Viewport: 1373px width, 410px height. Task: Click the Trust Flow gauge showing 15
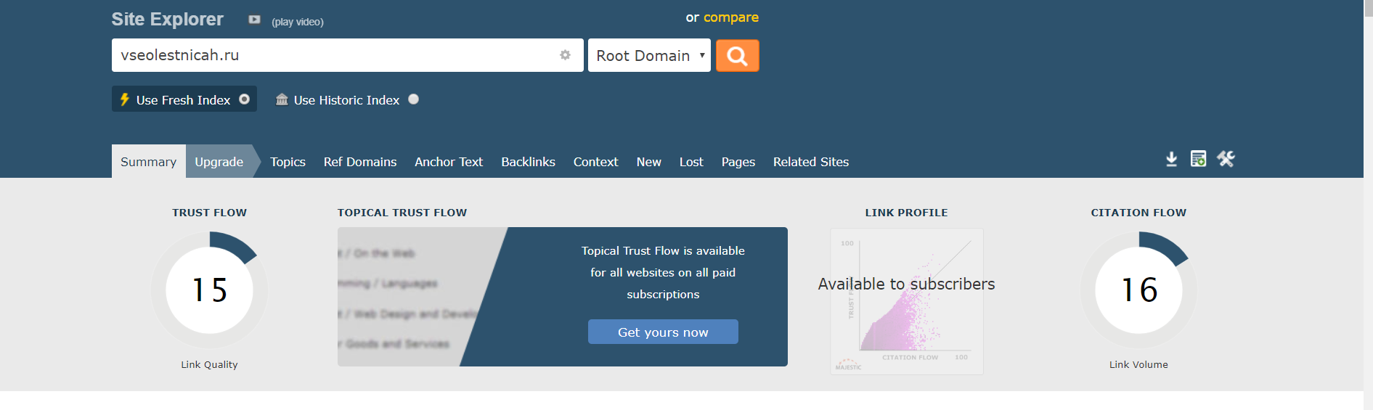pos(209,290)
